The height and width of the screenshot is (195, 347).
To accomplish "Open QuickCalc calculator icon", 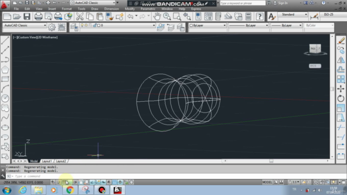I will pos(248,17).
